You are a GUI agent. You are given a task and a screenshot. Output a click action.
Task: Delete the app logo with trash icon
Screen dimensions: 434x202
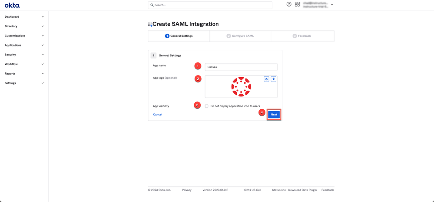pos(273,79)
